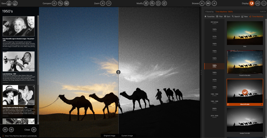267x138 pixels.
Task: Set zoom to 1:1
Action: 109,3
